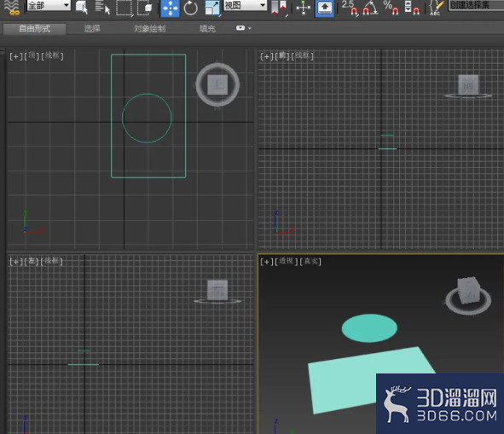
Task: Click the Use Pivot Point Center icon
Action: pyautogui.click(x=279, y=8)
